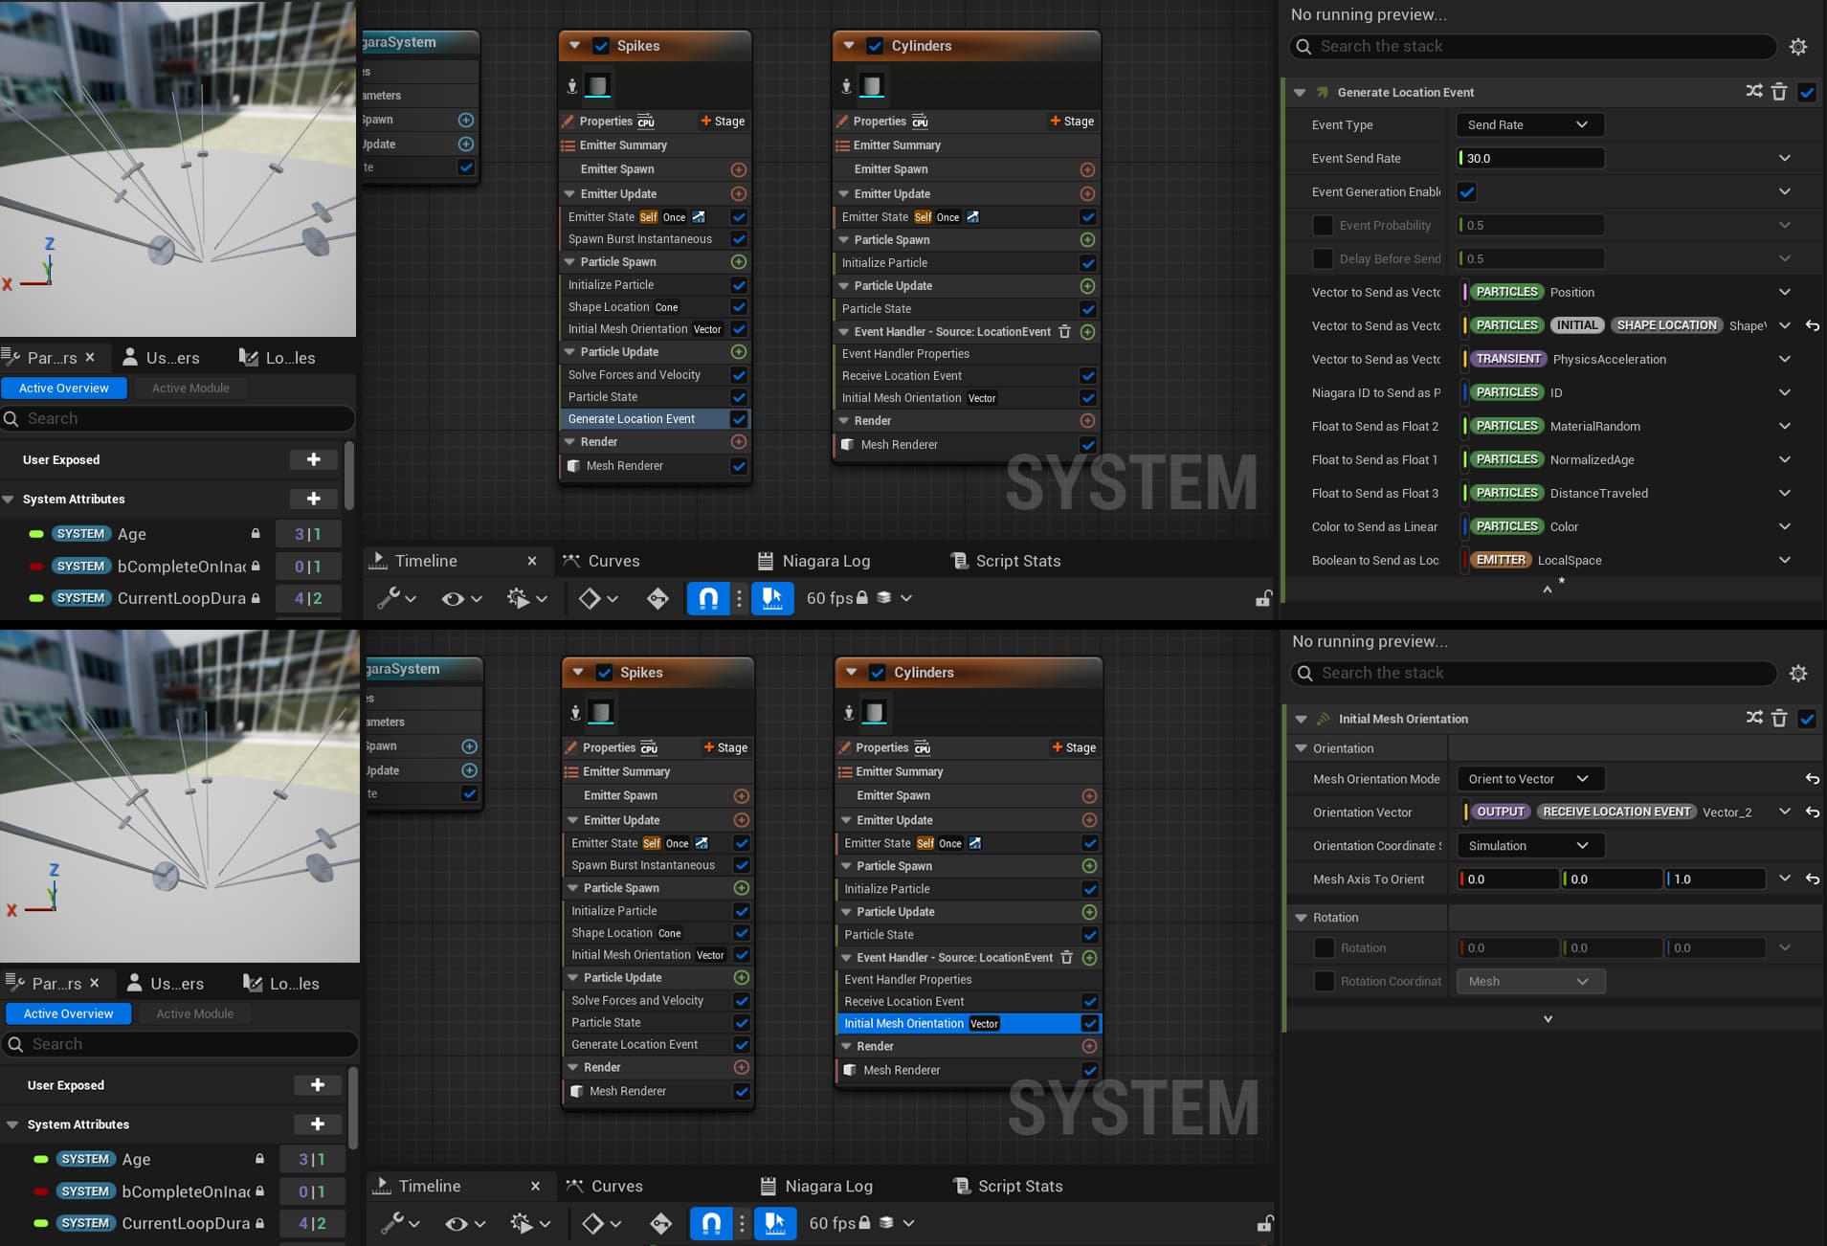Reset Mesh Orientation Mode to default
Viewport: 1827px width, 1246px height.
[x=1812, y=779]
